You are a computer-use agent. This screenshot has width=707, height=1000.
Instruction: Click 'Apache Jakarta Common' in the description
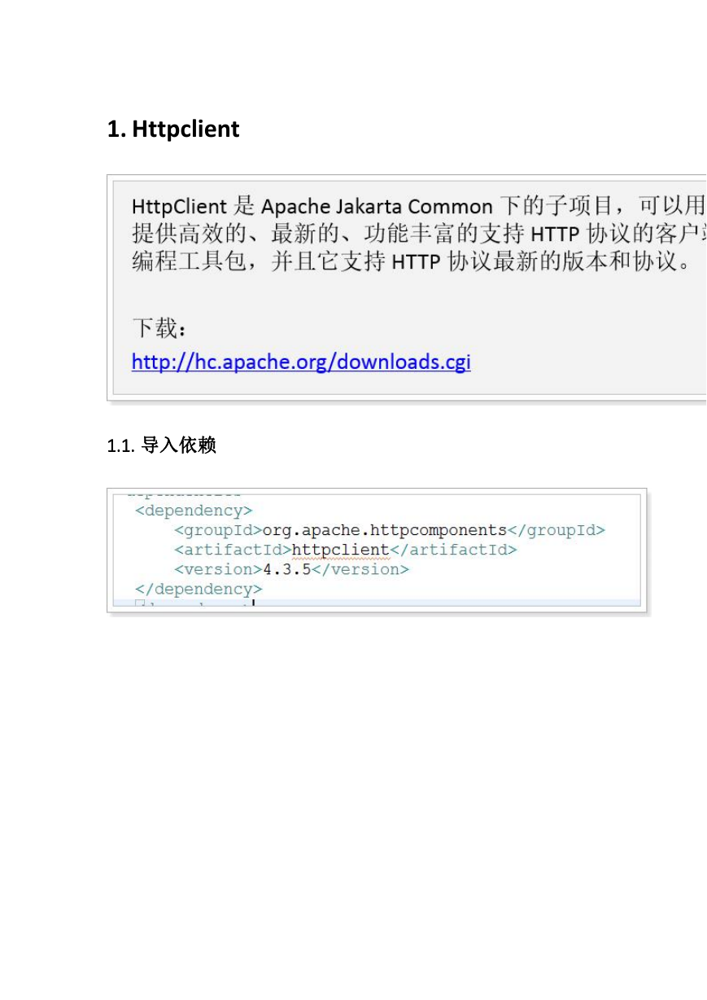click(x=377, y=206)
